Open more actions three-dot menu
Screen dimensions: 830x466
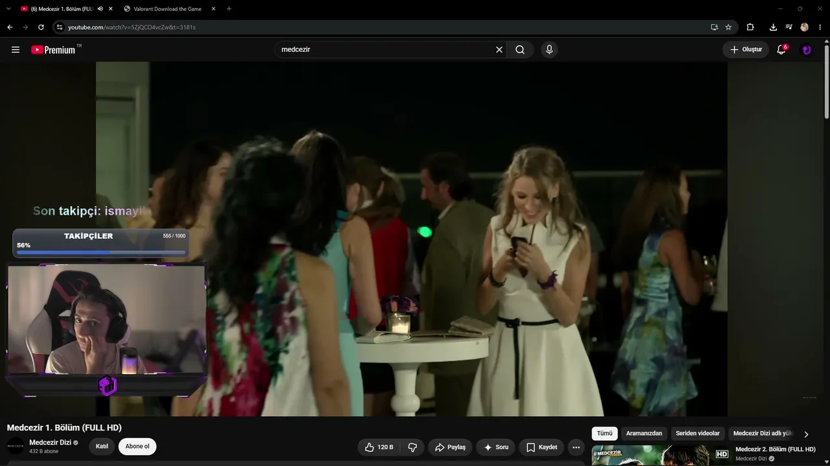pos(576,447)
